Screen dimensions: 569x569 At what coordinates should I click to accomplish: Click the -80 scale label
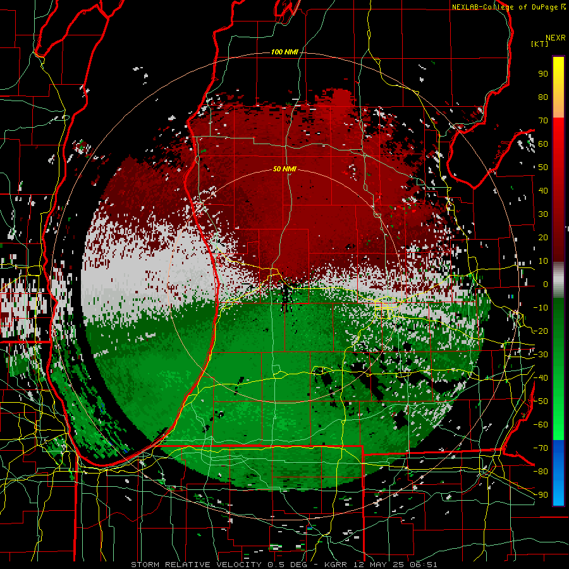click(541, 472)
